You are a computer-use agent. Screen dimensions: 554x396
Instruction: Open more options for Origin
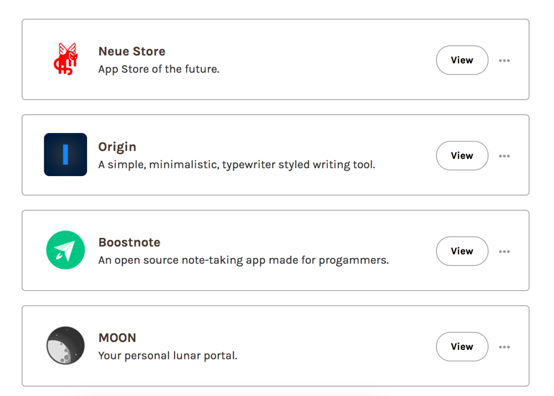(x=504, y=156)
